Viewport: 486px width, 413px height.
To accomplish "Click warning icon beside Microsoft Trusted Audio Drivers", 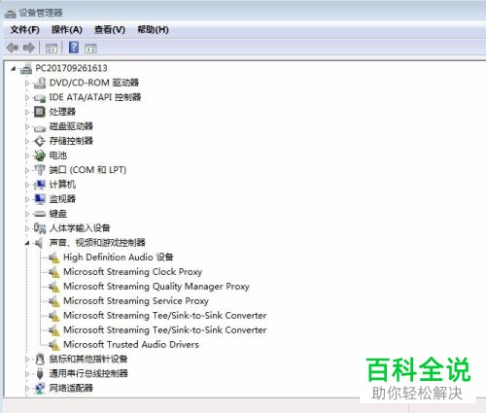I will pyautogui.click(x=54, y=345).
